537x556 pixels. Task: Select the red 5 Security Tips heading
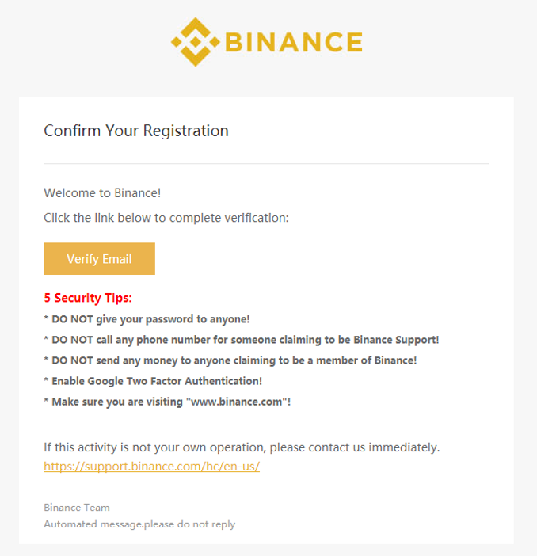[x=88, y=298]
